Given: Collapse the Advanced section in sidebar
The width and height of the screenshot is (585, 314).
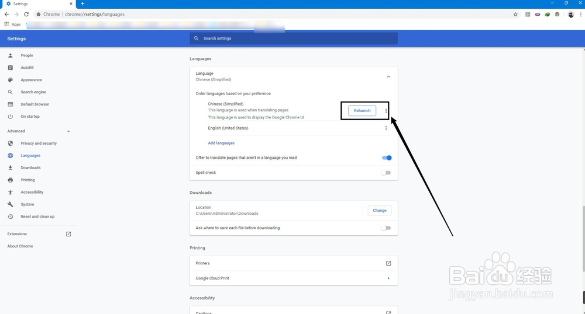Looking at the screenshot, I should pos(68,131).
